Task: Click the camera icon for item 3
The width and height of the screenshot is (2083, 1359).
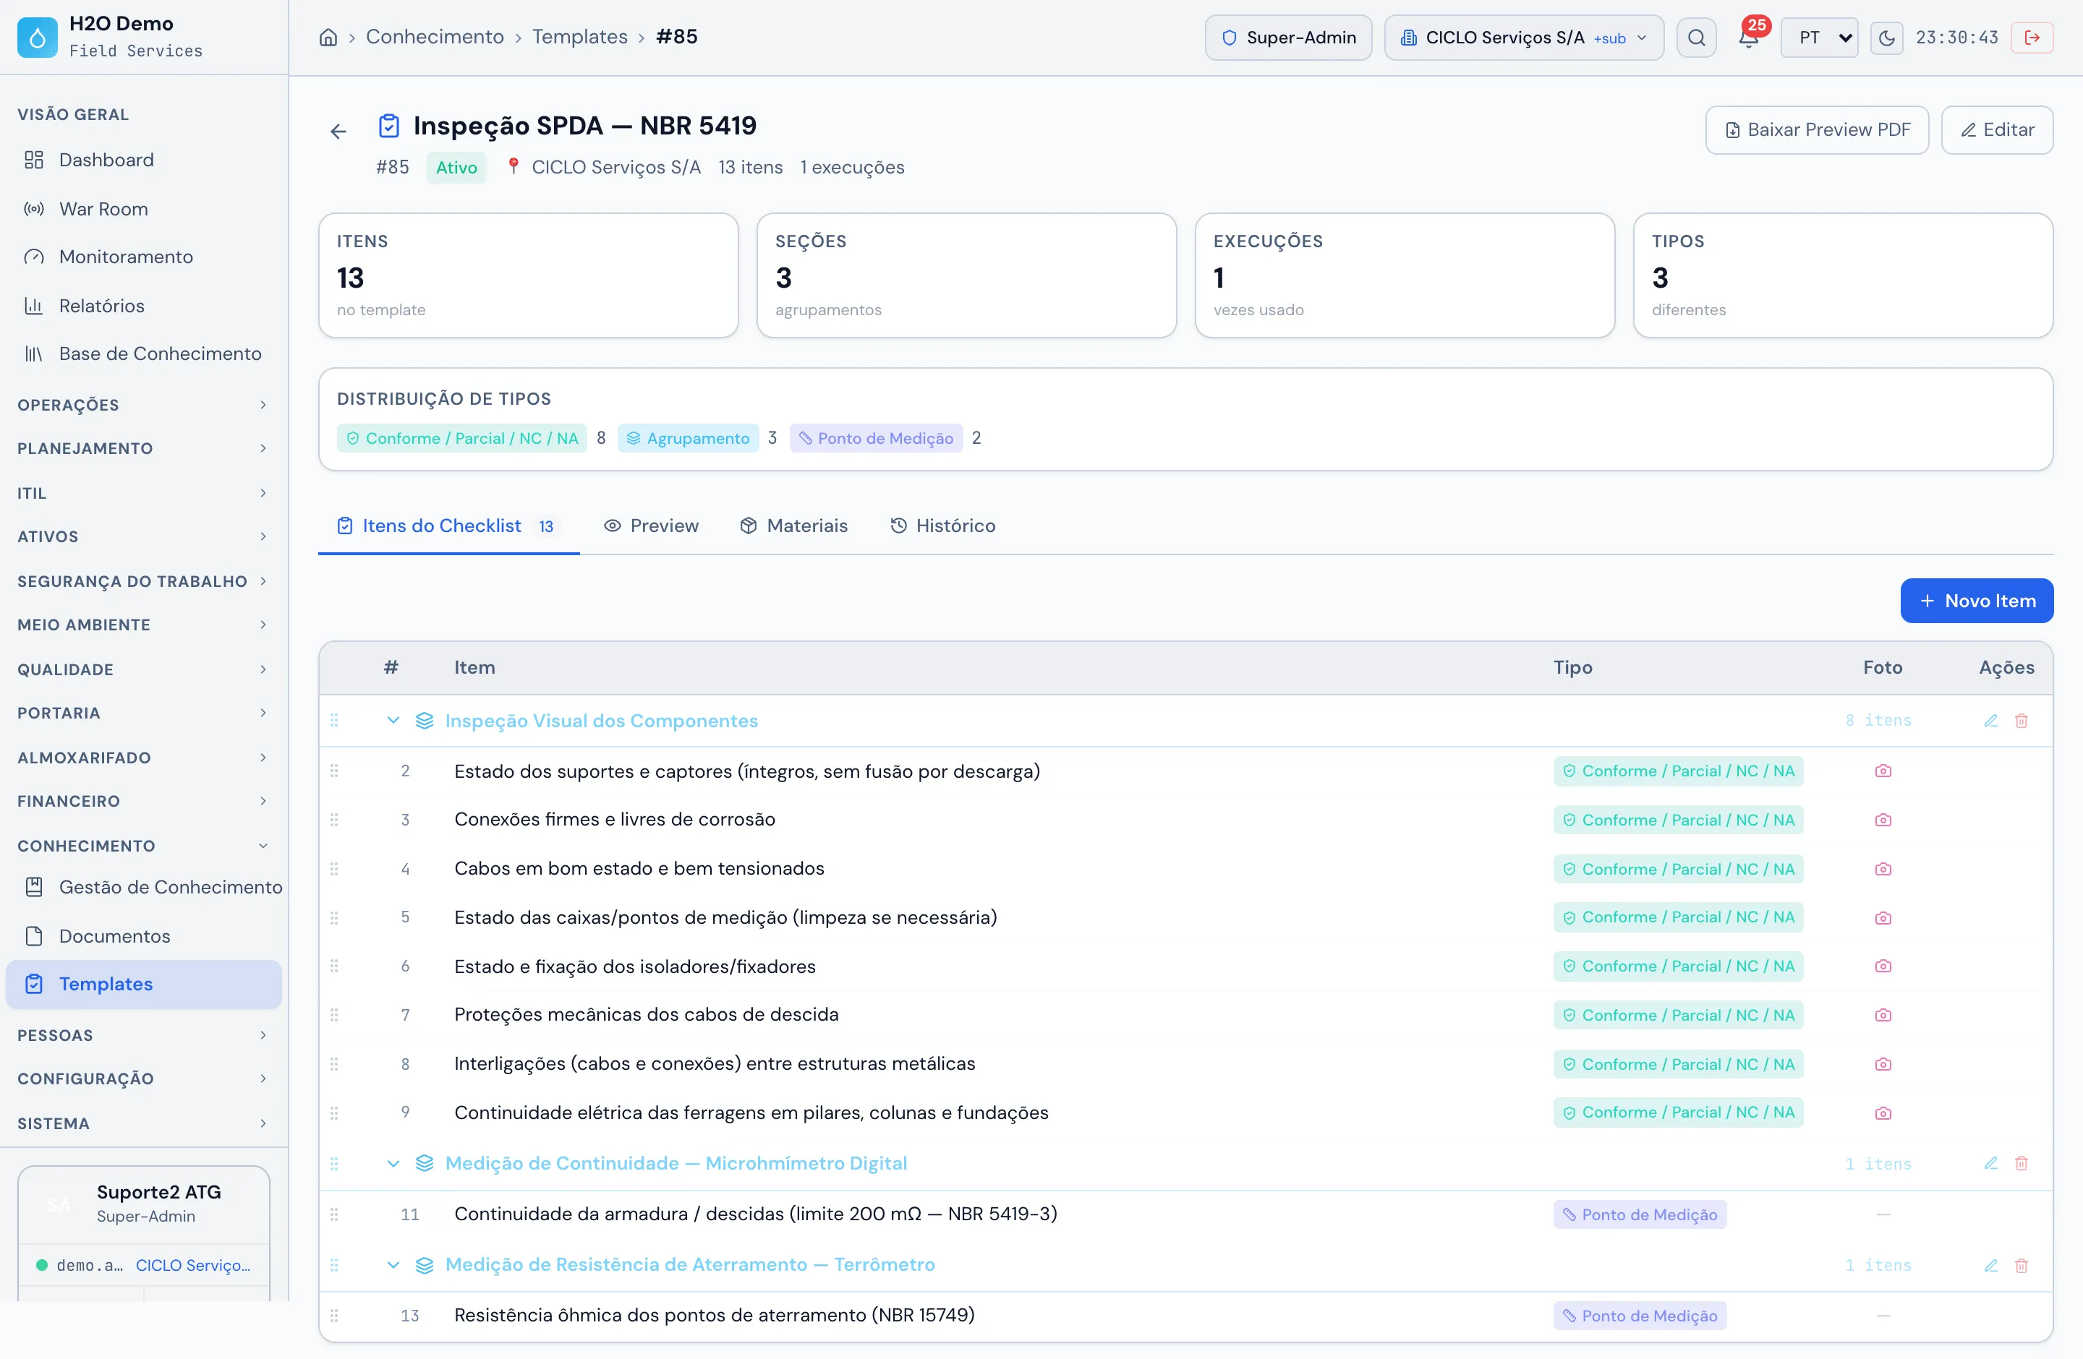Action: pos(1883,820)
